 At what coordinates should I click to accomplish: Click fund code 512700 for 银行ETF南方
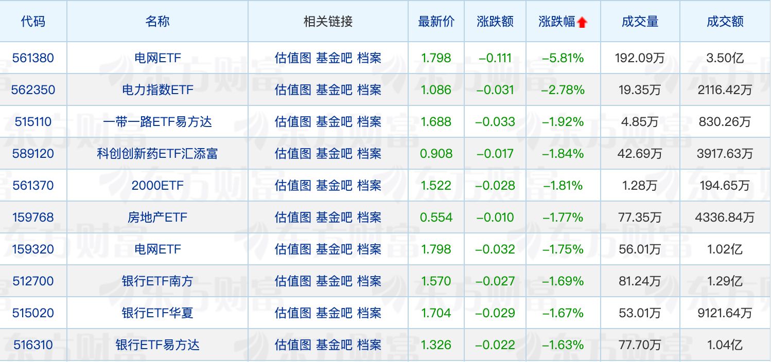point(33,281)
